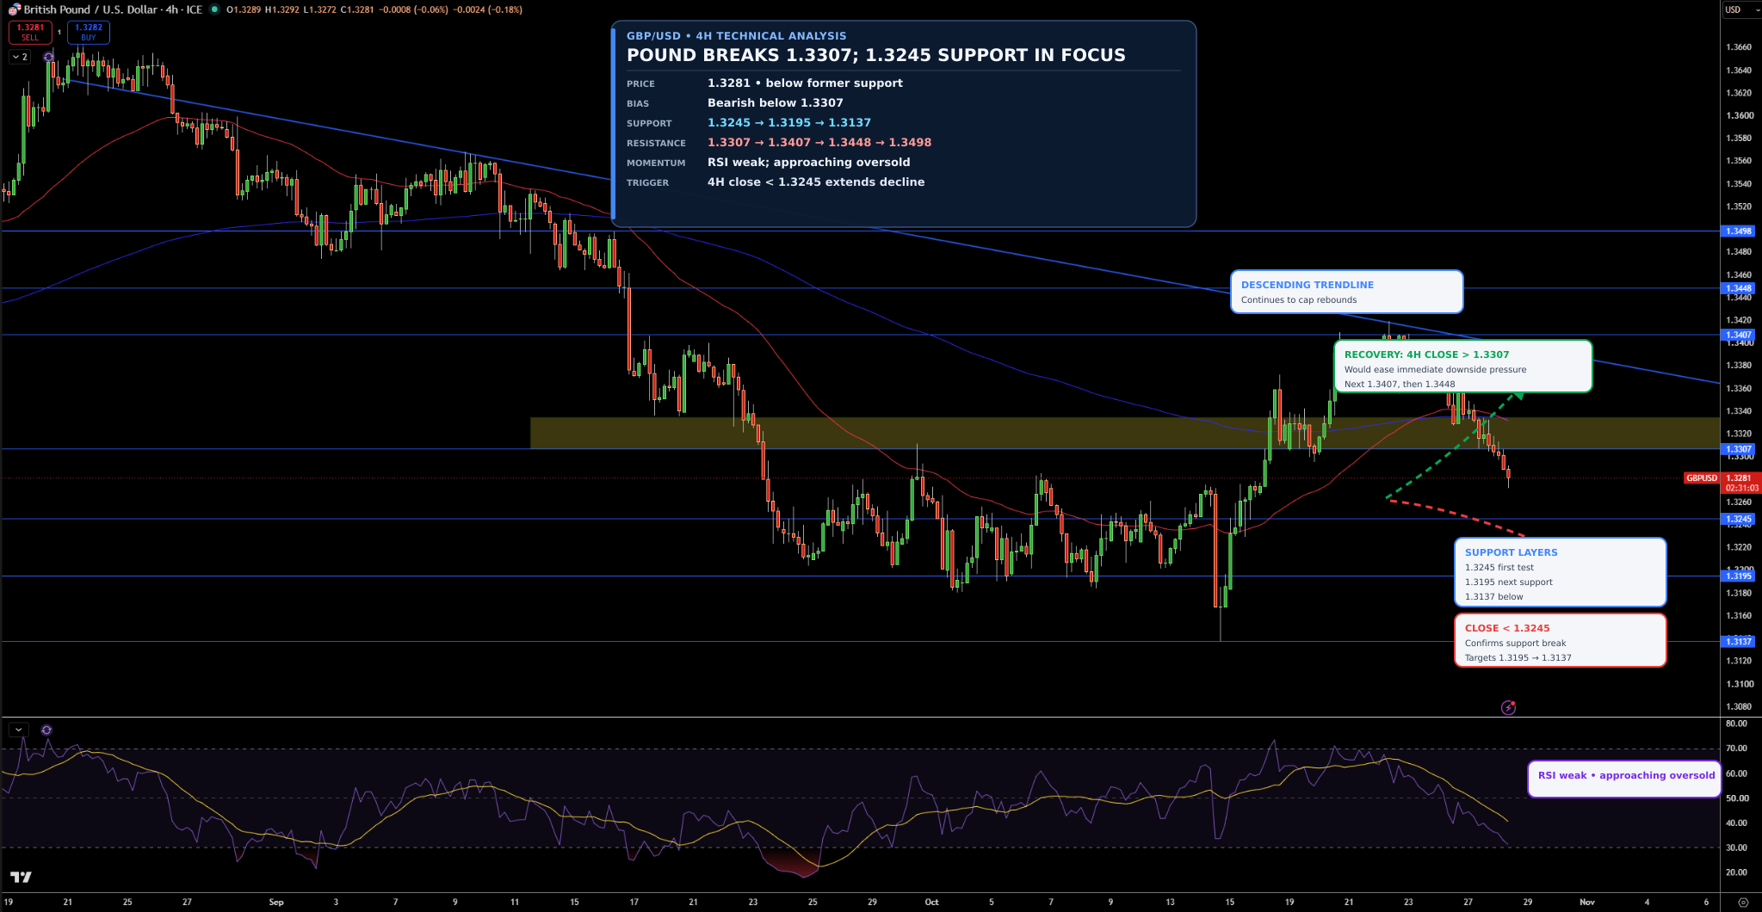Click the 1.3195 price label on axis
The image size is (1762, 912).
[1738, 576]
